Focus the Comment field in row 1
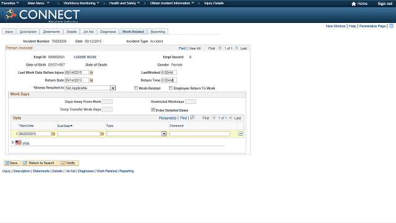The width and height of the screenshot is (396, 223). coord(200,134)
